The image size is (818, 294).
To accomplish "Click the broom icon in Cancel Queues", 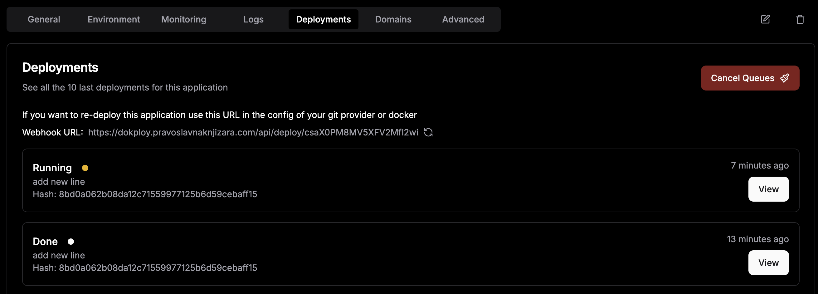I will [x=785, y=78].
